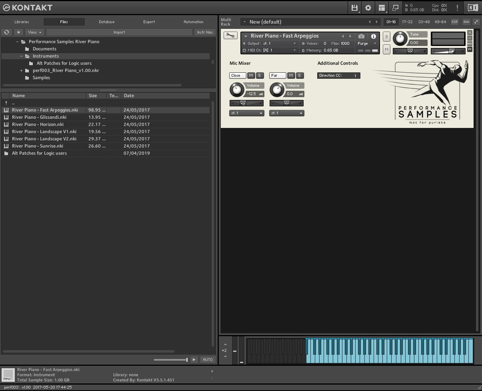
Task: Toggle the instrument PV button
Action: [x=470, y=49]
